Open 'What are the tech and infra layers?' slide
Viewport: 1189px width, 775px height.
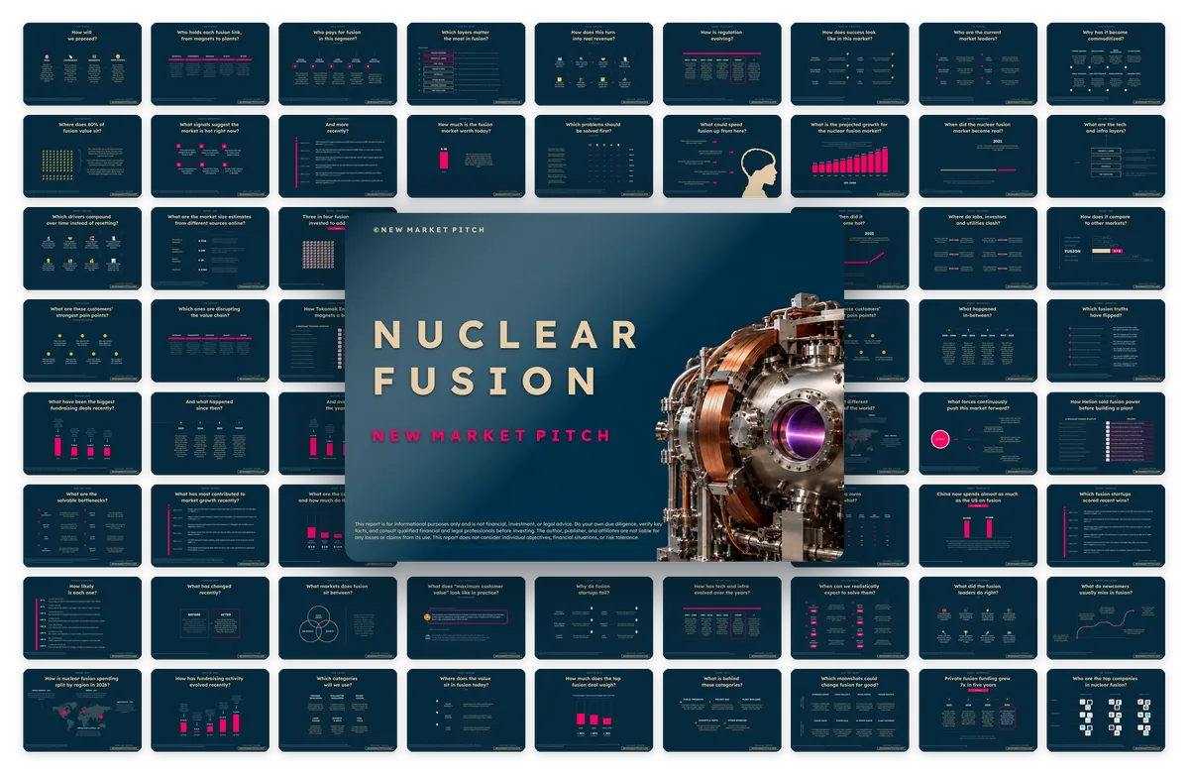[1106, 157]
